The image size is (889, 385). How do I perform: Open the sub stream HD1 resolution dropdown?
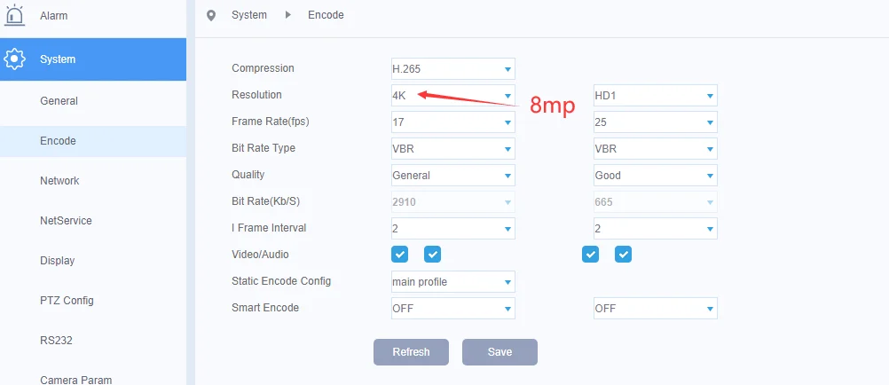coord(656,95)
